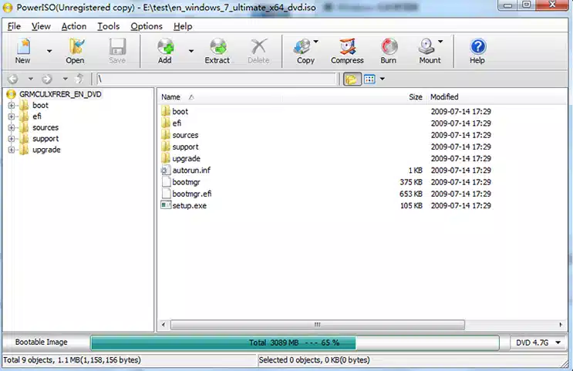Click the Back navigation arrow
The width and height of the screenshot is (573, 371).
pyautogui.click(x=13, y=79)
